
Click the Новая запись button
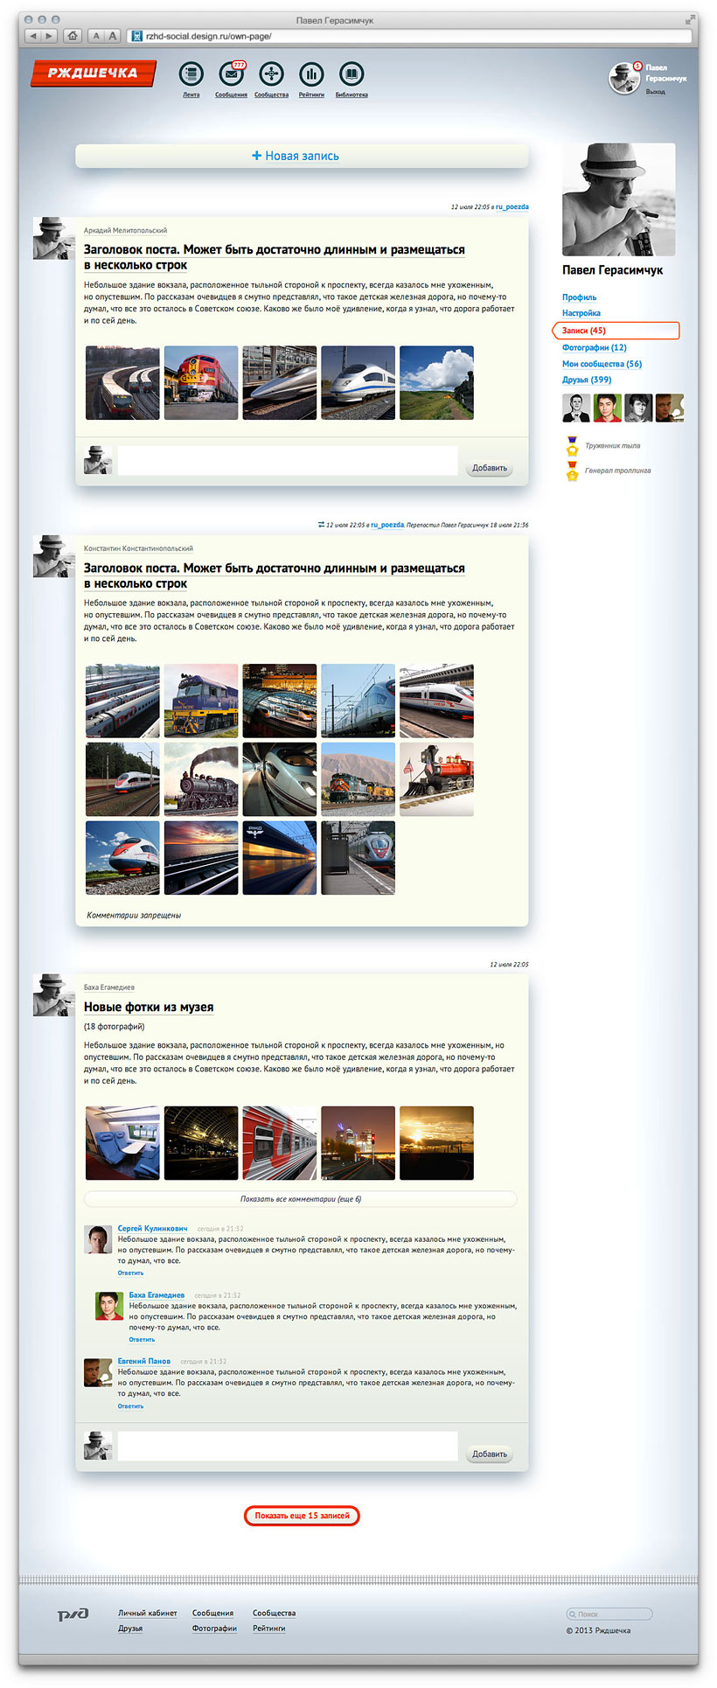click(x=302, y=156)
